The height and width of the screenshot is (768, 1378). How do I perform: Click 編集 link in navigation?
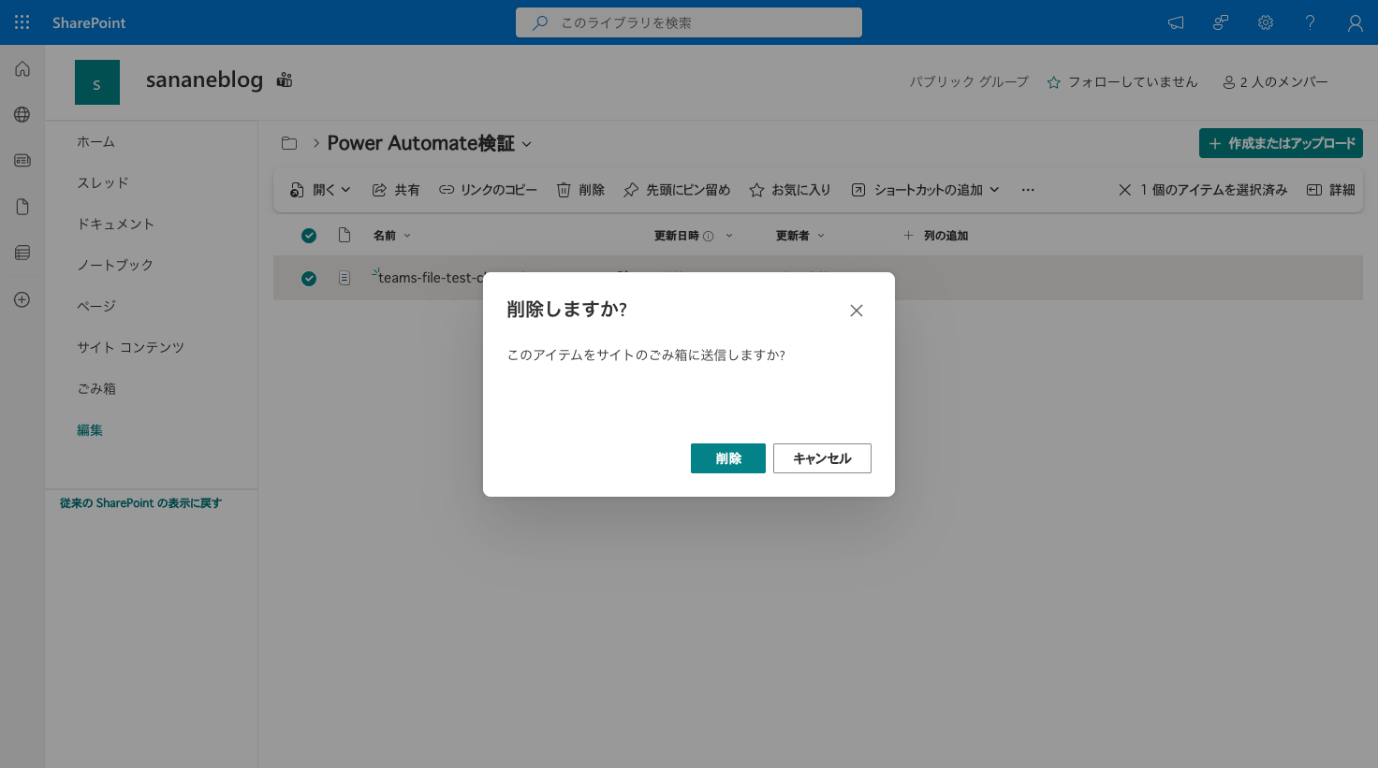point(90,430)
